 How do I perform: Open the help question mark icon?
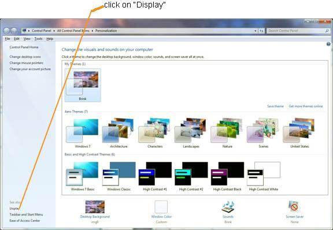coord(328,44)
